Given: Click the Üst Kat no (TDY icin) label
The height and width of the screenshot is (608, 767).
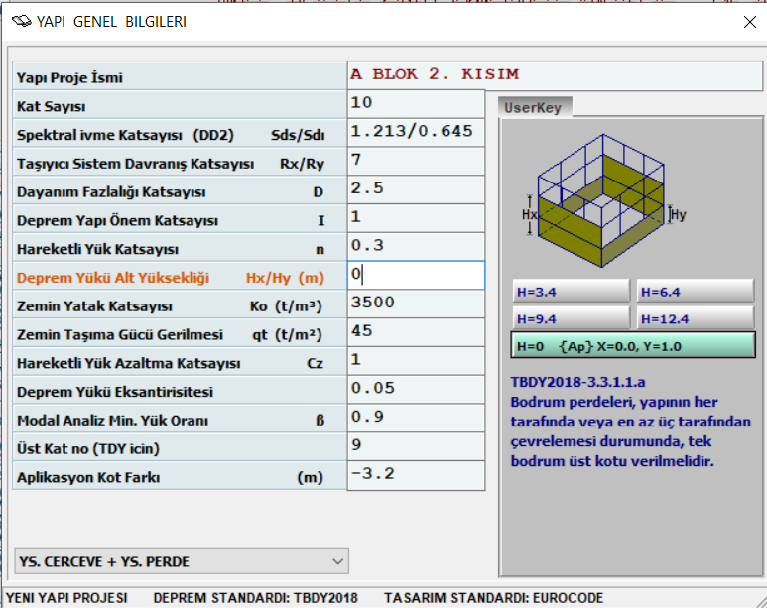Looking at the screenshot, I should pyautogui.click(x=88, y=448).
